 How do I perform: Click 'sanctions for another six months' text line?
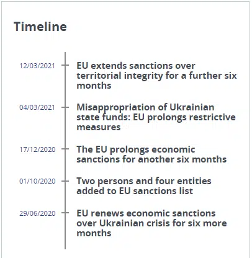pyautogui.click(x=151, y=159)
